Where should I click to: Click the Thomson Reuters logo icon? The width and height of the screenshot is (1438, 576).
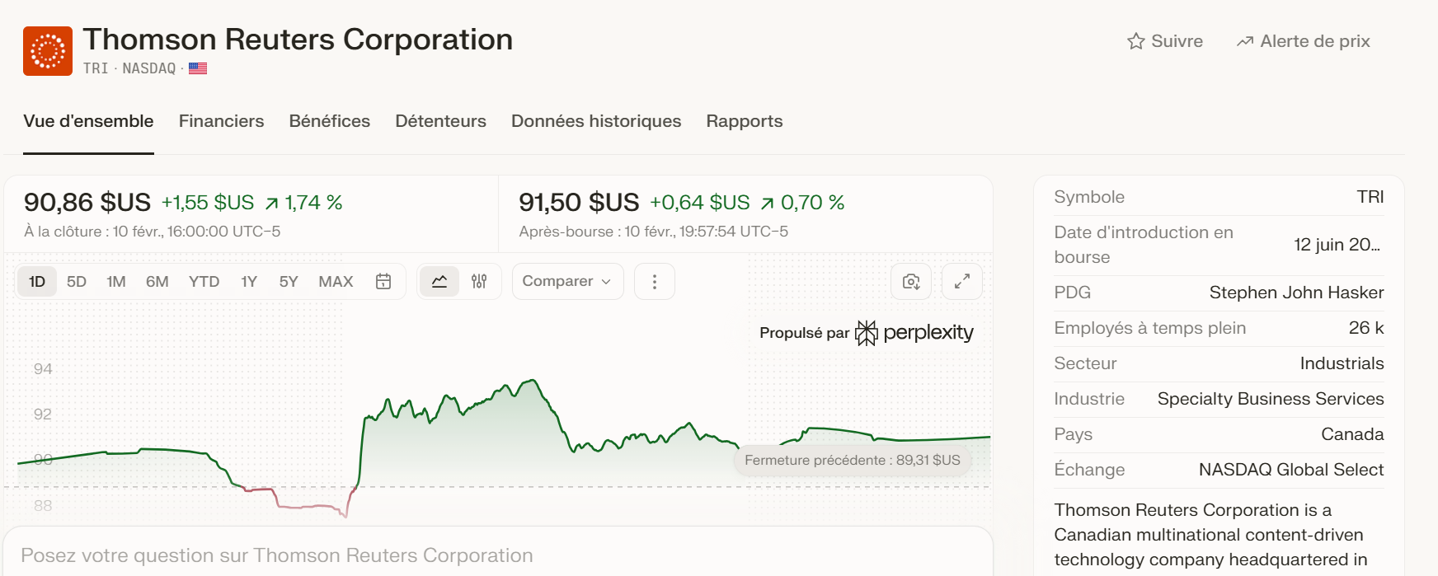[x=48, y=51]
